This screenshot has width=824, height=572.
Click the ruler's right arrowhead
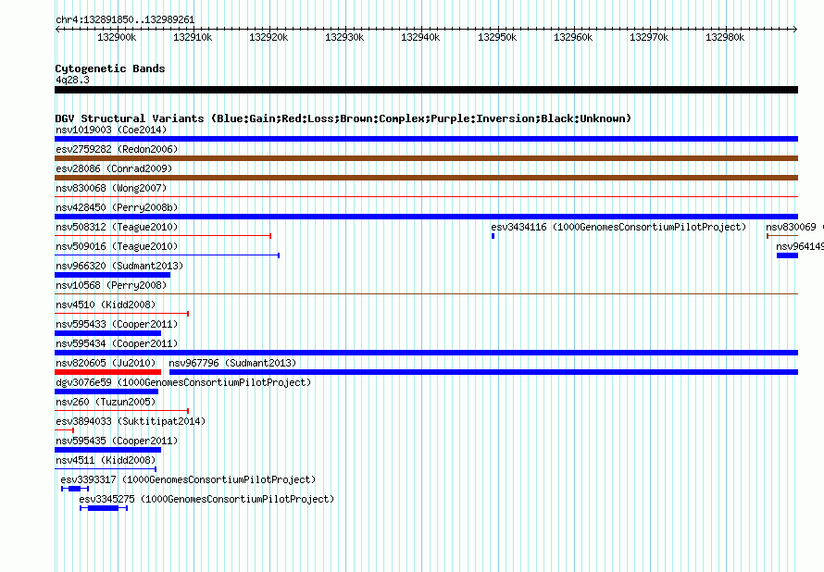pos(795,30)
